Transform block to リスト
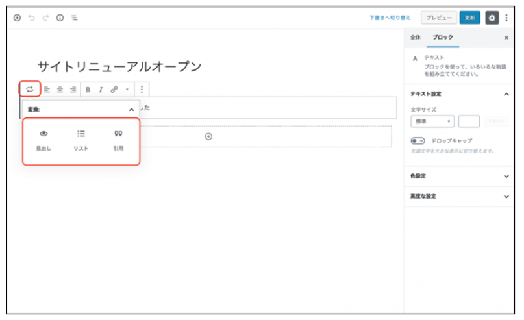This screenshot has height=320, width=524. tap(81, 140)
